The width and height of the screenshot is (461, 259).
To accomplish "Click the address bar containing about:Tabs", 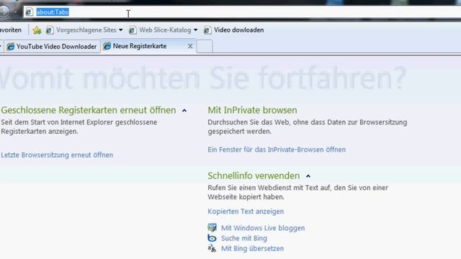I will tap(242, 12).
